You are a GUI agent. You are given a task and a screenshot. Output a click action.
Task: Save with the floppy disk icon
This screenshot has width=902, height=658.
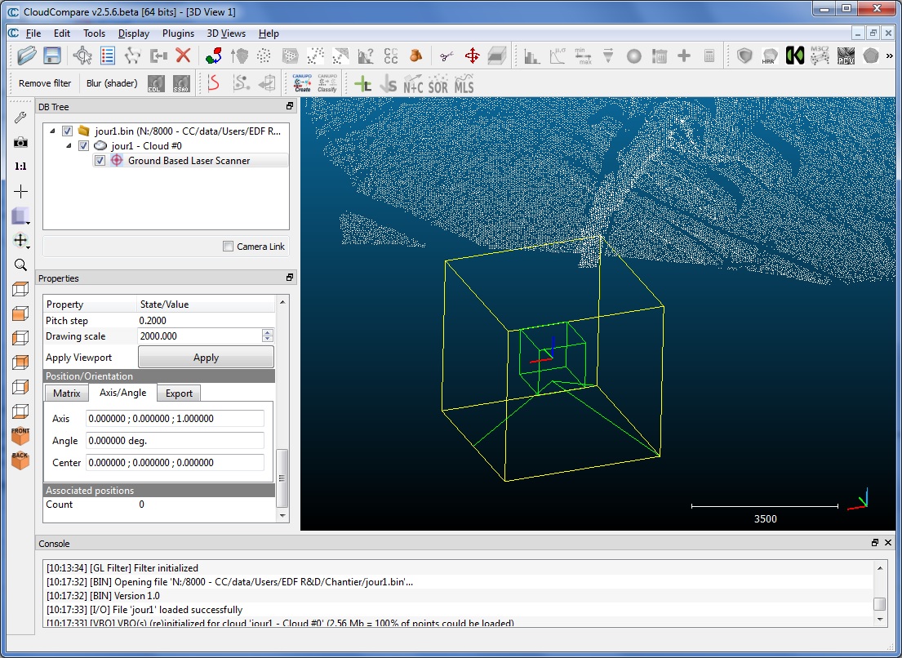(x=52, y=56)
